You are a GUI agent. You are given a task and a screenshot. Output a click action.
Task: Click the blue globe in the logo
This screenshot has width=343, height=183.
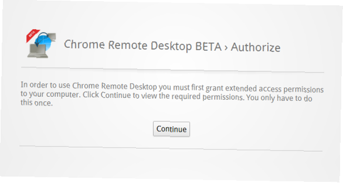(x=43, y=42)
